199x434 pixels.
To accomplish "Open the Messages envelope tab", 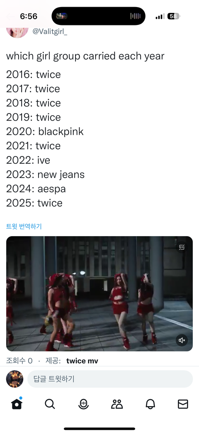I will [x=183, y=404].
